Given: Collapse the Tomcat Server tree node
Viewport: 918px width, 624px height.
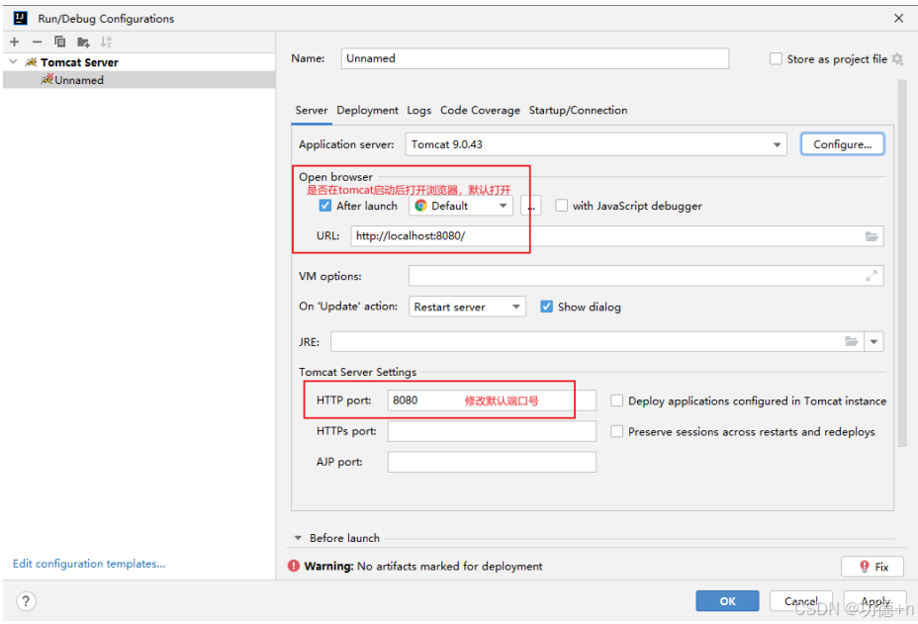Looking at the screenshot, I should click(x=14, y=61).
